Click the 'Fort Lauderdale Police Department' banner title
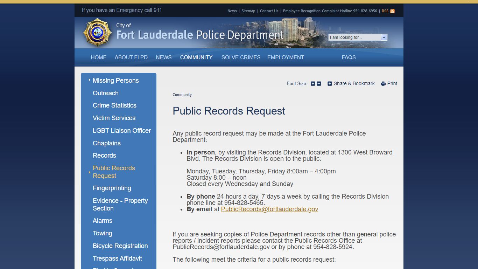 click(x=200, y=35)
